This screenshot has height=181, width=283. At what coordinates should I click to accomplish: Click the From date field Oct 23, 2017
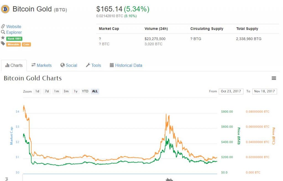click(231, 91)
